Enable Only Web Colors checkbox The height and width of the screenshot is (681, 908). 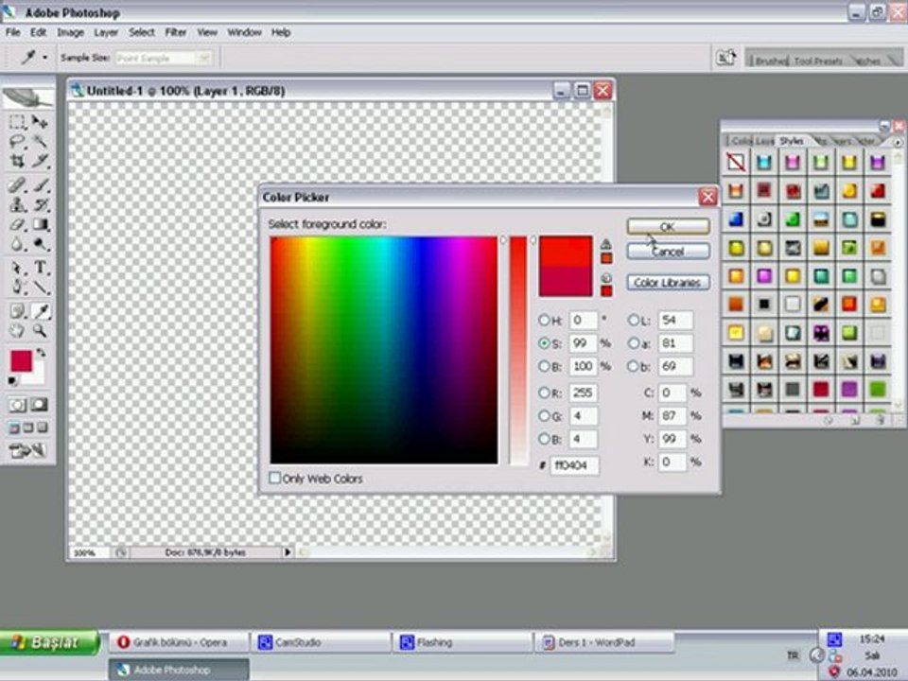[275, 478]
